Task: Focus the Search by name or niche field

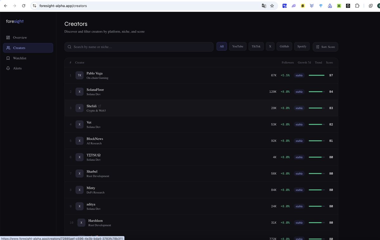Action: pyautogui.click(x=139, y=47)
